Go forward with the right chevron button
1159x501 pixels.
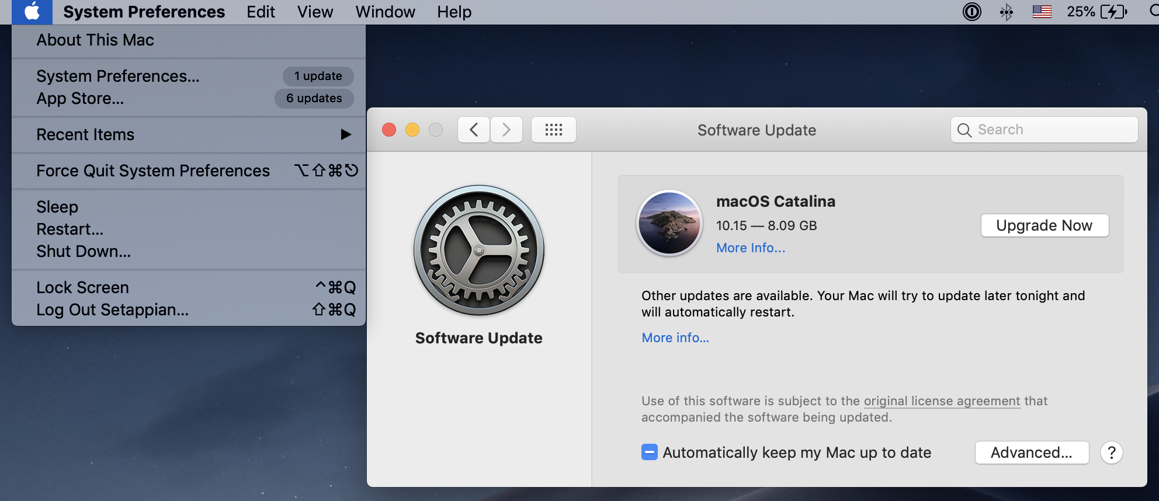(506, 130)
